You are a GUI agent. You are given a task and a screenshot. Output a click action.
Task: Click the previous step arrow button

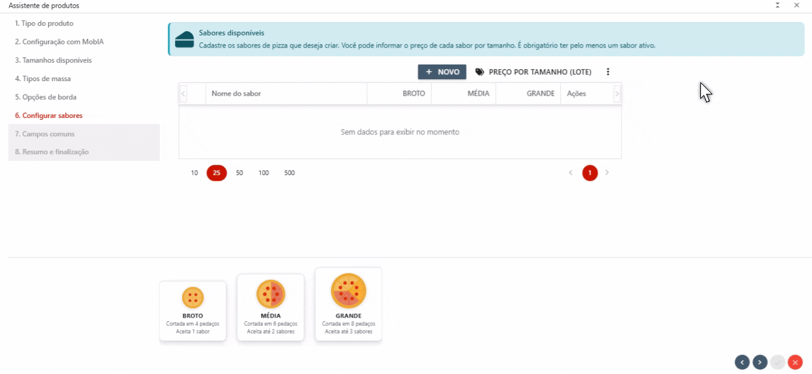pos(742,362)
